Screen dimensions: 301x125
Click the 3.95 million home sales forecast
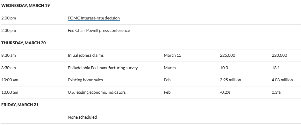[x=230, y=80]
